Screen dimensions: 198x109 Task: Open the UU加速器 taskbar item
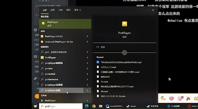tap(174, 106)
